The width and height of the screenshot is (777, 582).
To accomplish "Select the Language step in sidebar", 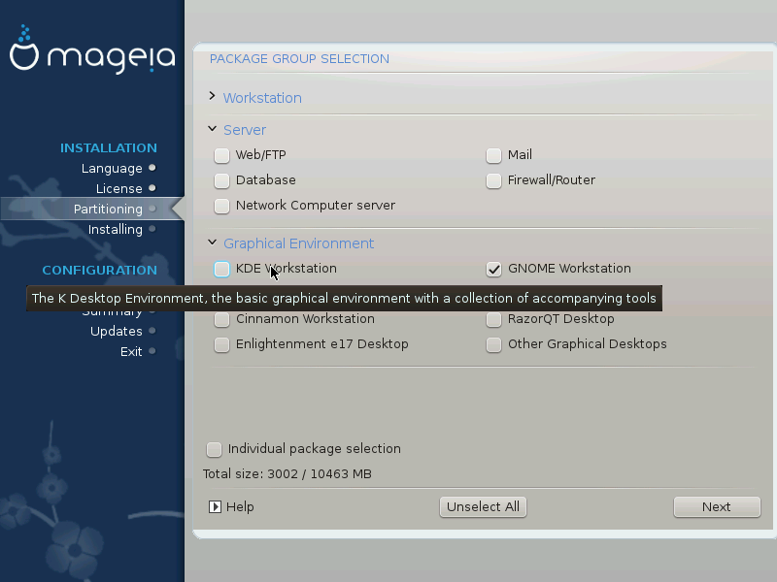I will pyautogui.click(x=112, y=168).
